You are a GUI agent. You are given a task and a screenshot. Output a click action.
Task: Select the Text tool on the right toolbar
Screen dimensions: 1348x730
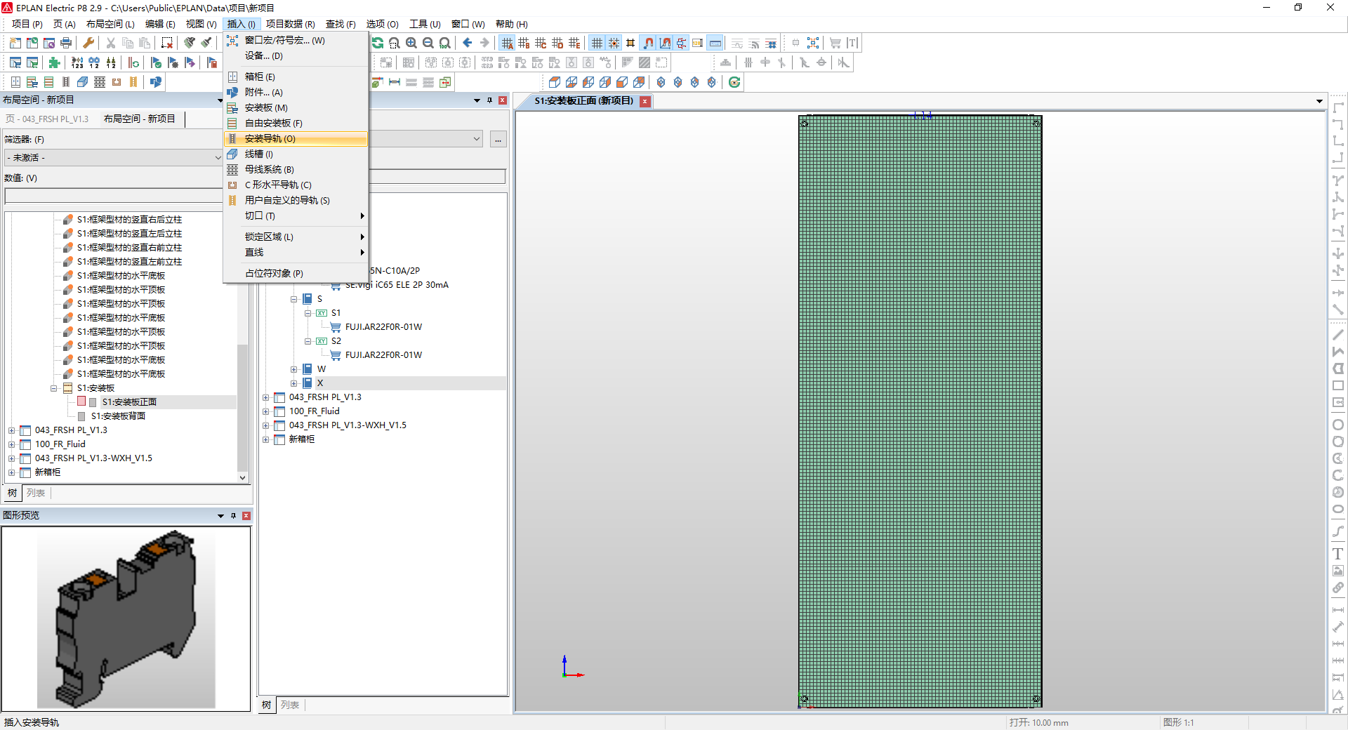pos(1338,554)
